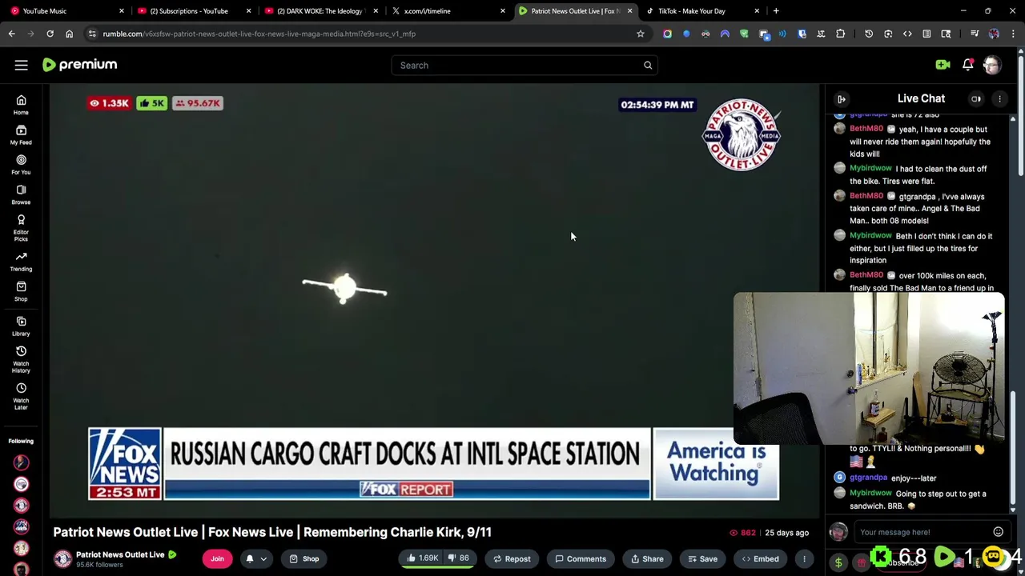Open the Trending page
The height and width of the screenshot is (576, 1025).
pyautogui.click(x=21, y=262)
